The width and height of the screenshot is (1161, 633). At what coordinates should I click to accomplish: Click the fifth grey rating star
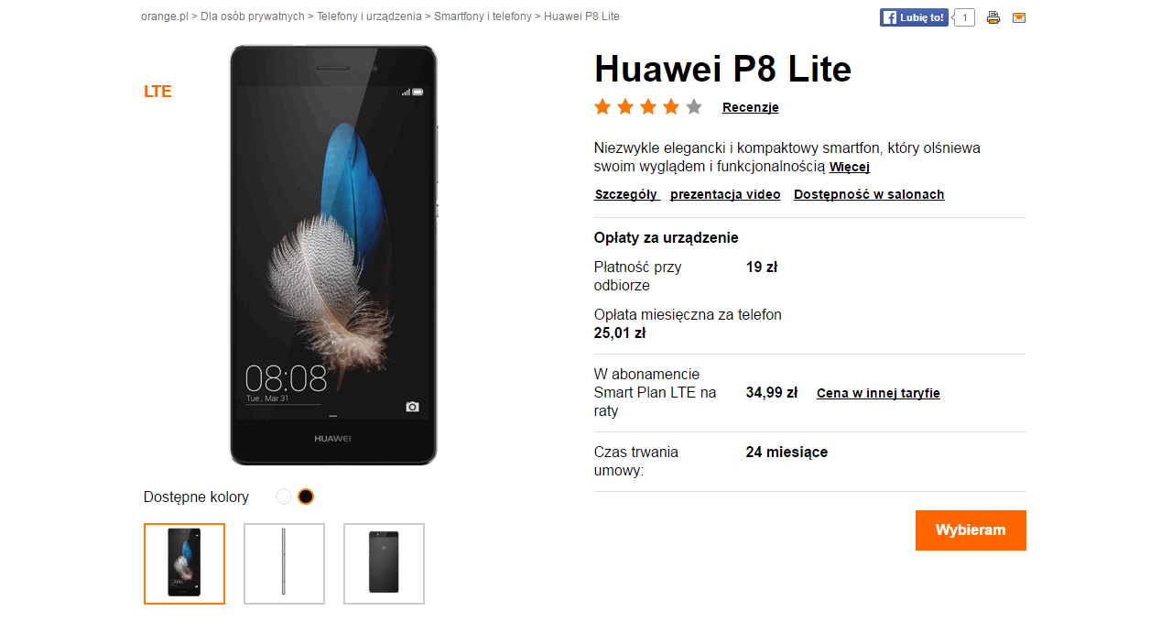(x=694, y=107)
